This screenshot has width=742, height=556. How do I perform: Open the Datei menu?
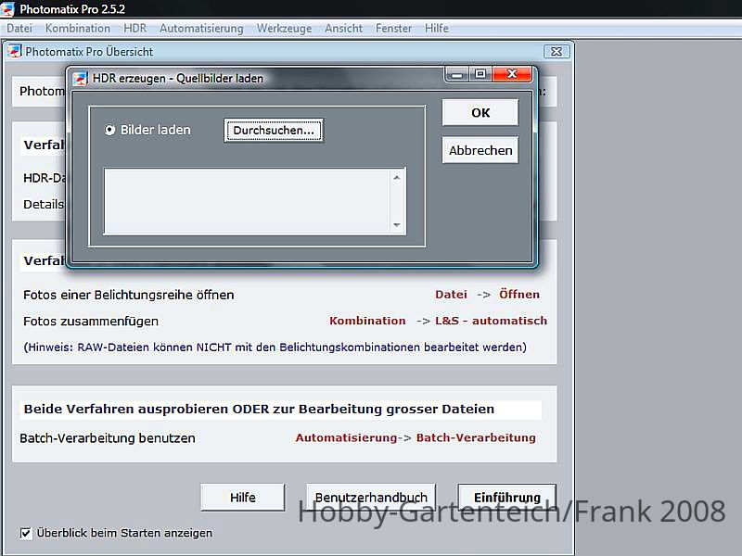tap(19, 29)
